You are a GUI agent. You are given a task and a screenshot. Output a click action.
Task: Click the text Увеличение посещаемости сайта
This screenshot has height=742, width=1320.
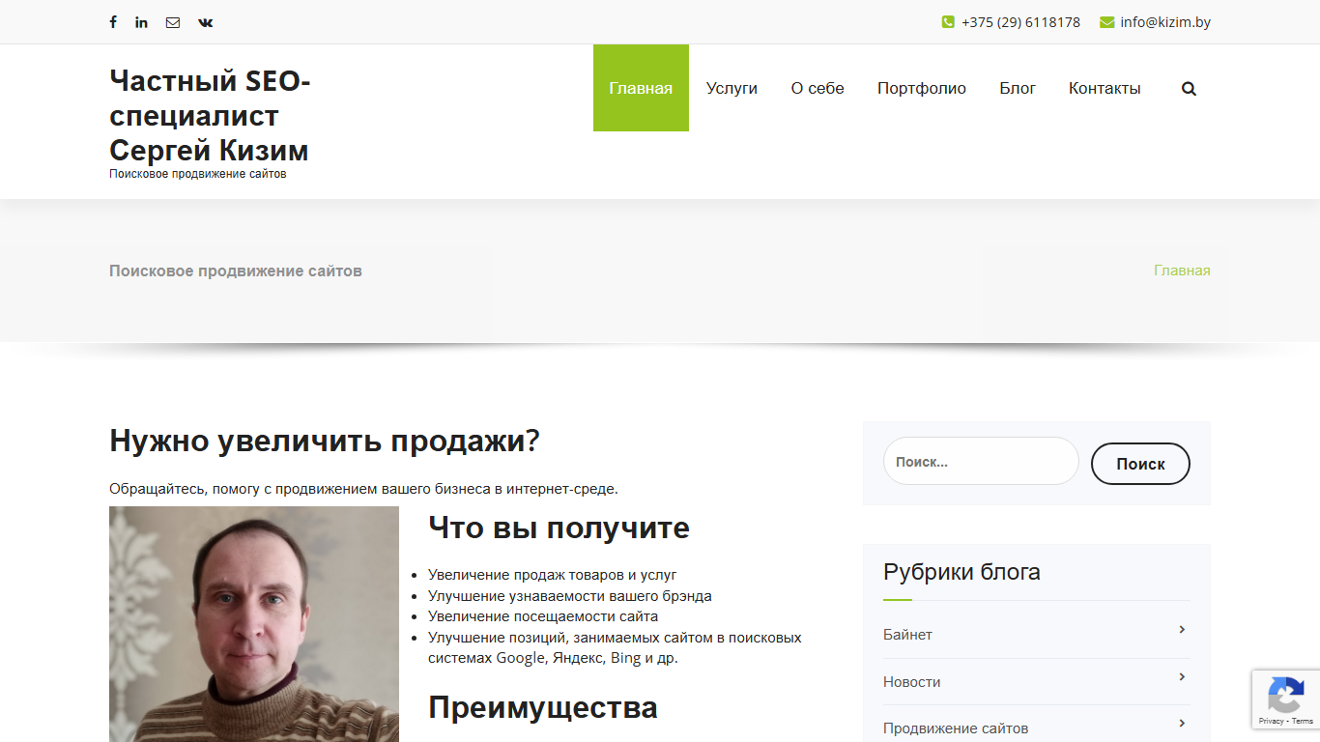543,616
